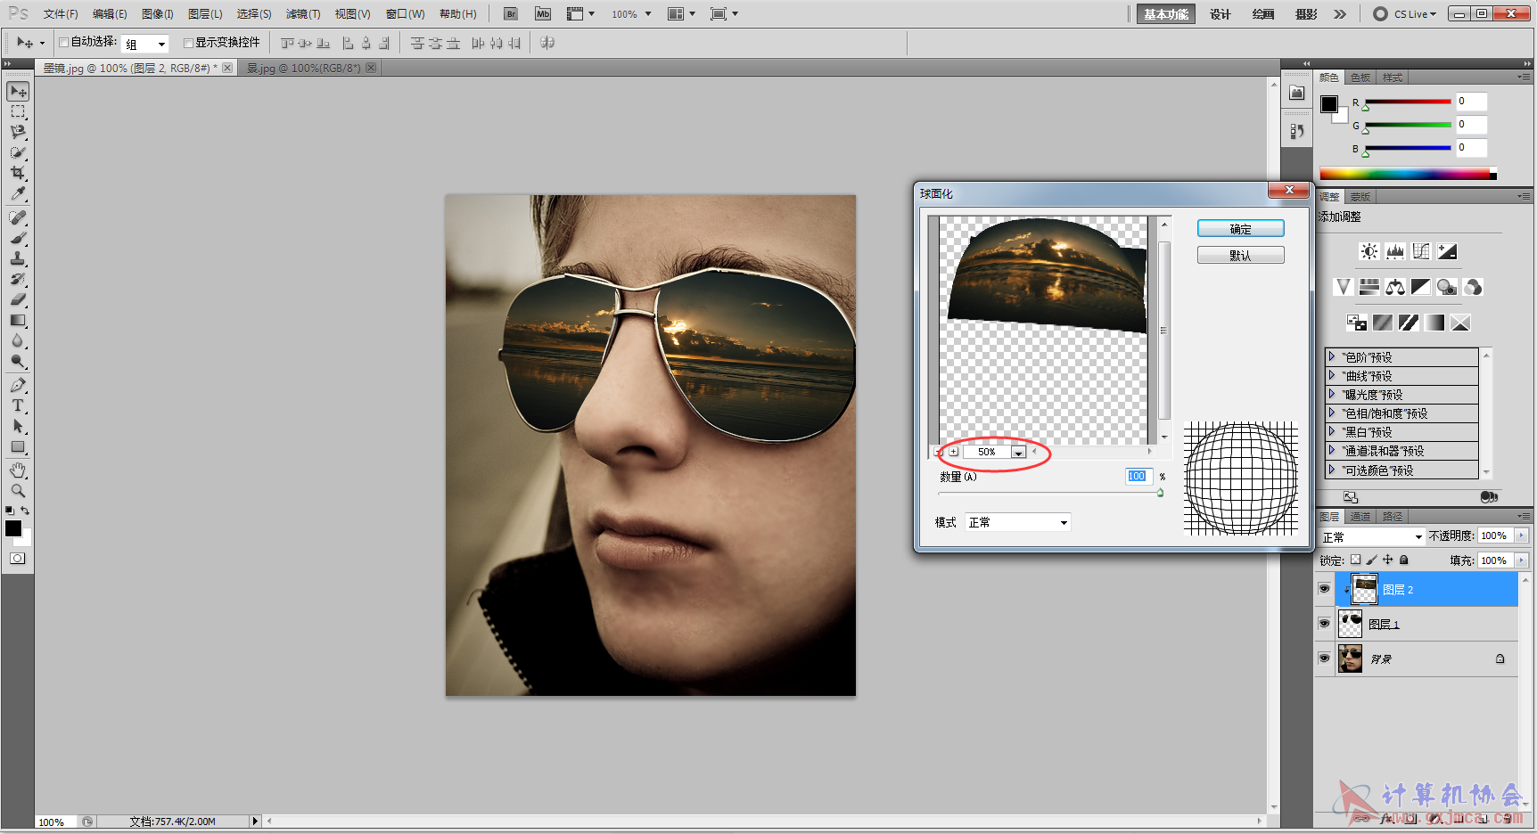Select the Gradient tool
This screenshot has height=834, width=1537.
click(x=18, y=320)
